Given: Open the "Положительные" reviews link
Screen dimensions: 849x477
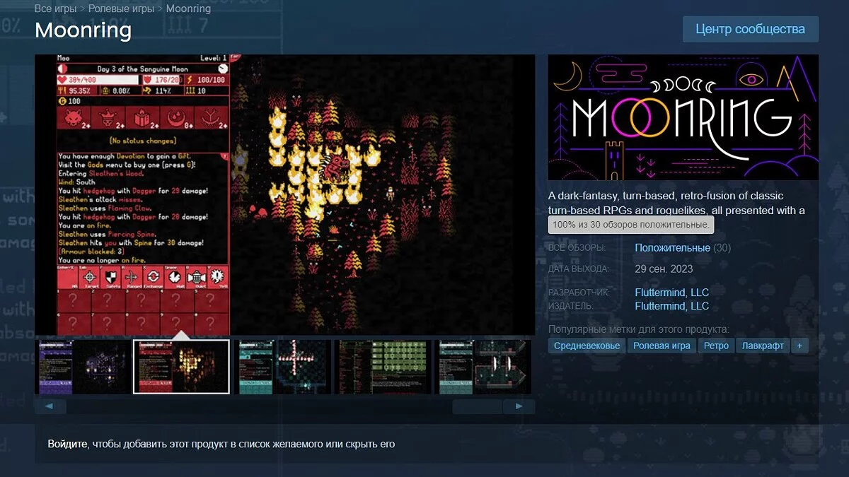Looking at the screenshot, I should [672, 247].
